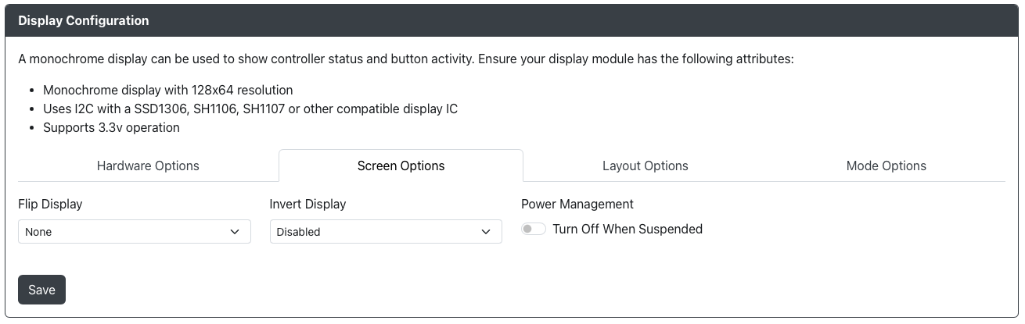The width and height of the screenshot is (1025, 324).
Task: Open the Layout Options tab
Action: (645, 166)
